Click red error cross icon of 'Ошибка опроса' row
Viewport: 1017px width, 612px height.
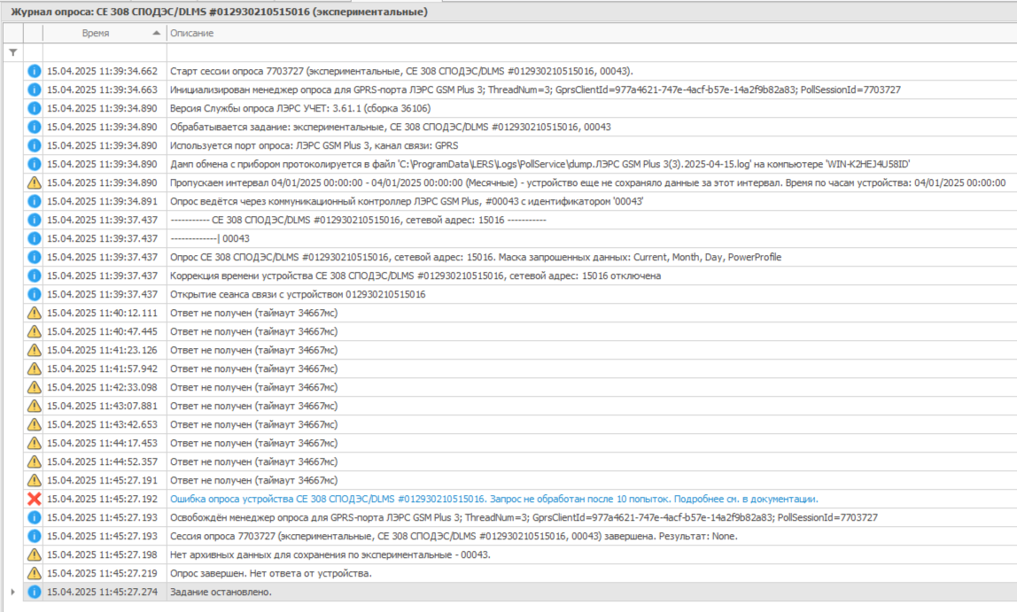pyautogui.click(x=34, y=500)
